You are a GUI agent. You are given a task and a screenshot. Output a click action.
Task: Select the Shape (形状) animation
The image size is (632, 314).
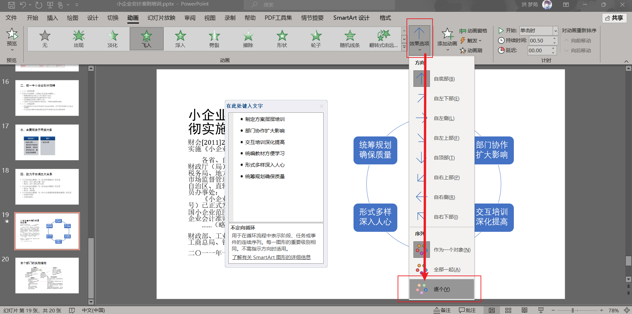[x=282, y=39]
